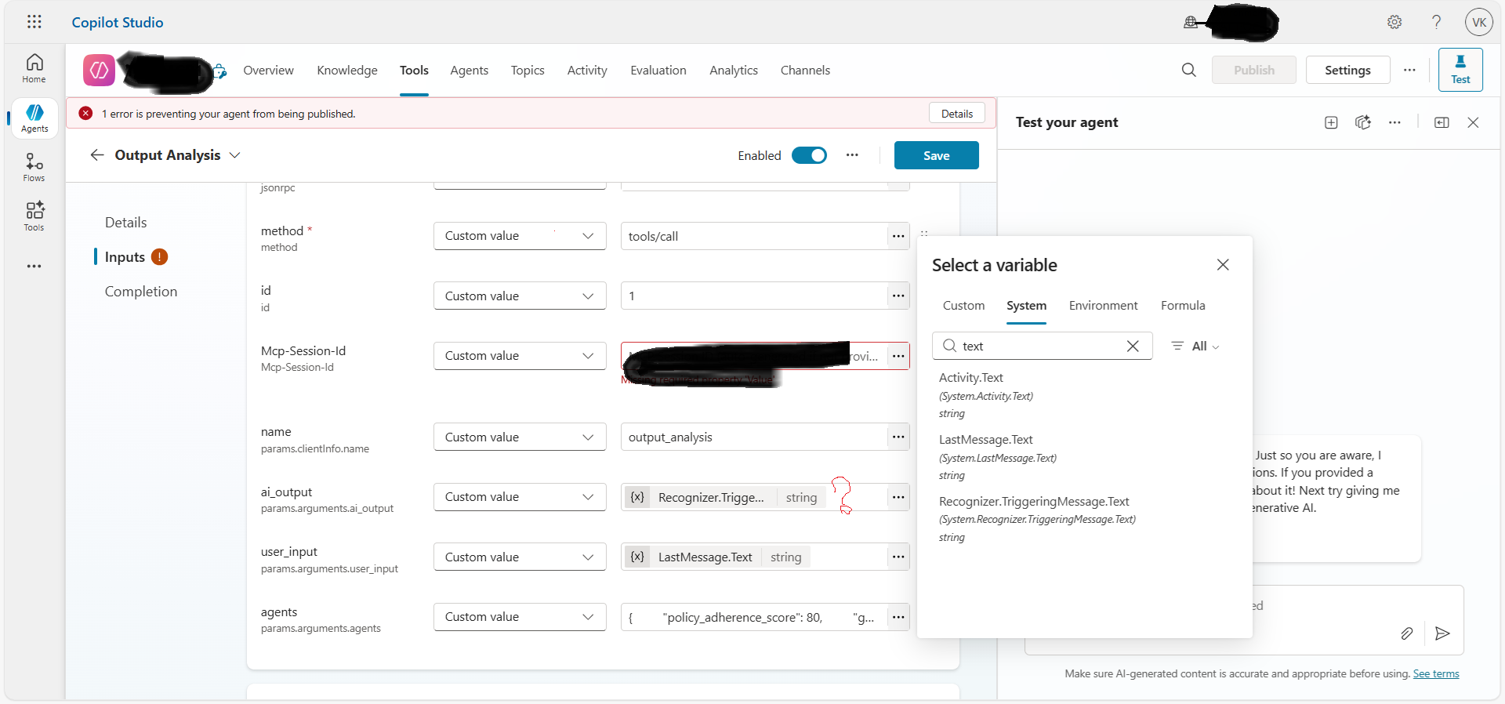Open Agents in the left sidebar
Screen dimensions: 1505x704
point(34,118)
